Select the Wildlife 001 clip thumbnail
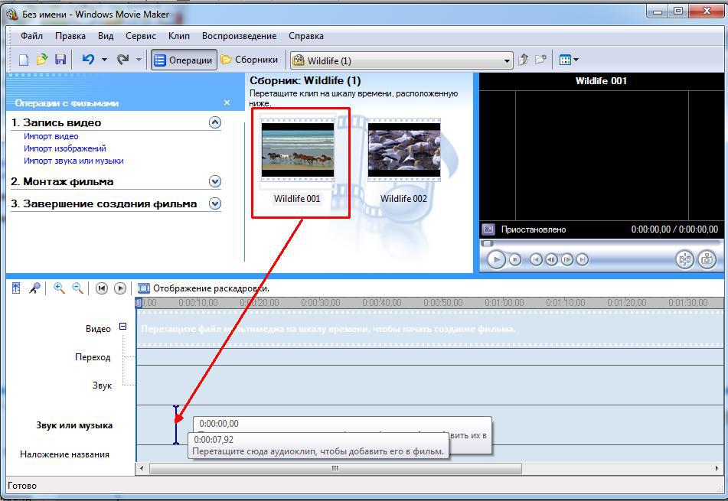728x501 pixels. click(298, 150)
